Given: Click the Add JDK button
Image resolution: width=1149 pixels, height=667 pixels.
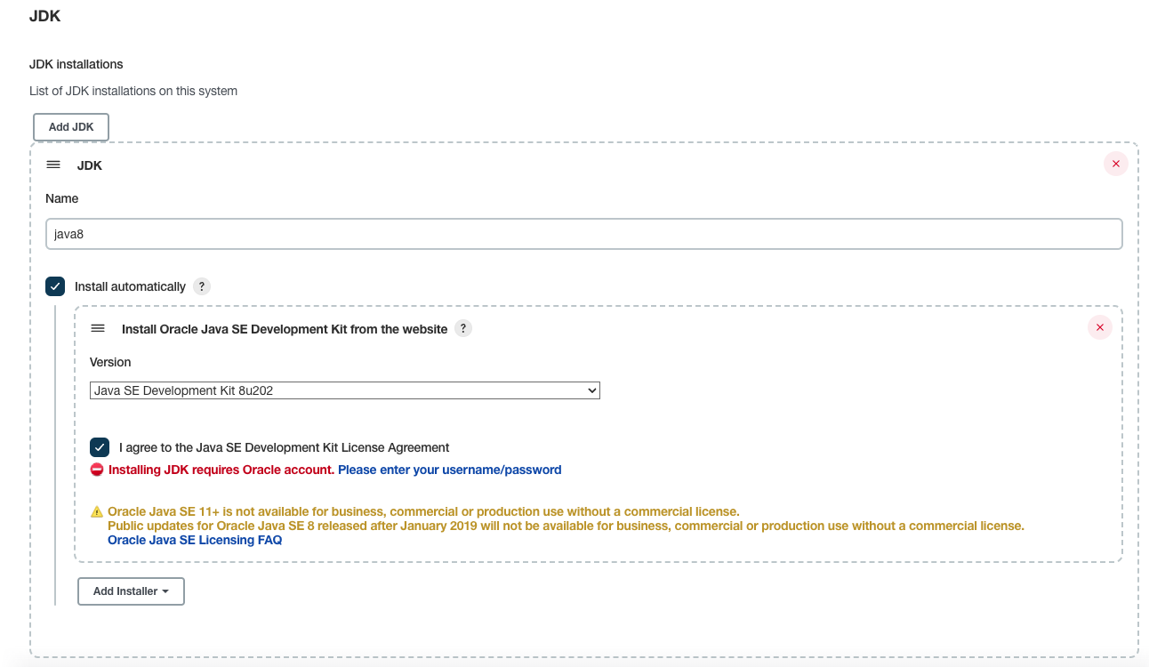Looking at the screenshot, I should pos(71,127).
